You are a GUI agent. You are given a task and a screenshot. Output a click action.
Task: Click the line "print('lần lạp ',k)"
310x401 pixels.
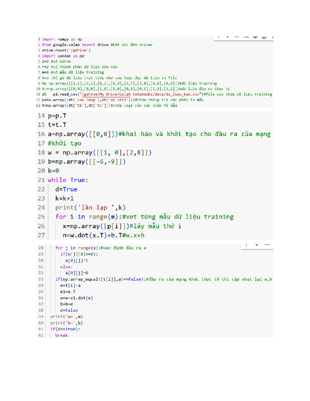[x=90, y=208]
